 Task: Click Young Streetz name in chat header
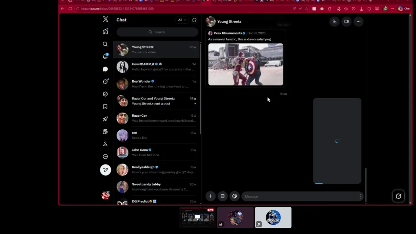[229, 21]
